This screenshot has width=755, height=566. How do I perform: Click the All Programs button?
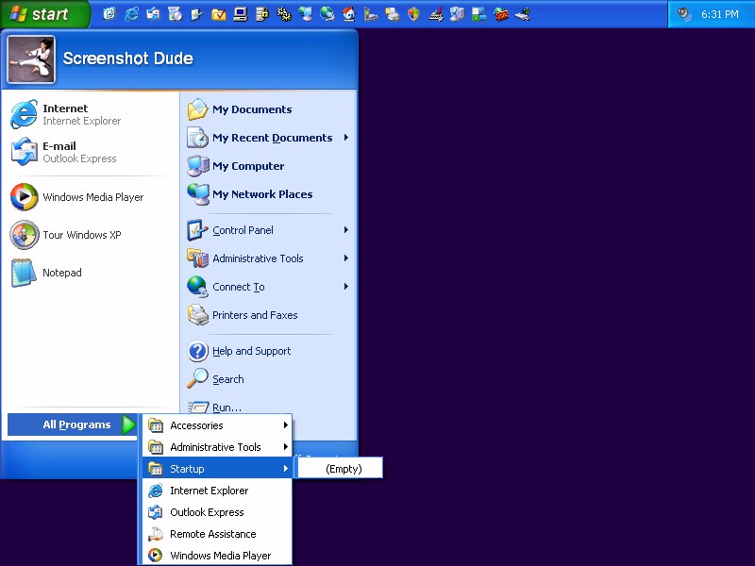click(74, 424)
